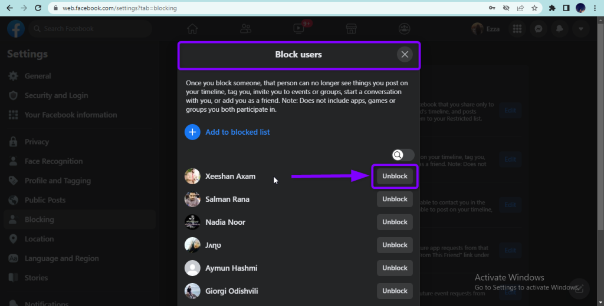Unblock Xeeshan Axam

click(395, 176)
